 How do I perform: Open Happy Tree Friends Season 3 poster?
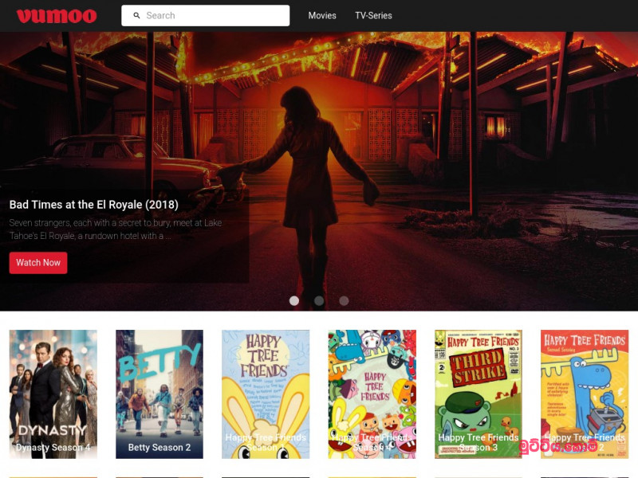click(x=478, y=394)
